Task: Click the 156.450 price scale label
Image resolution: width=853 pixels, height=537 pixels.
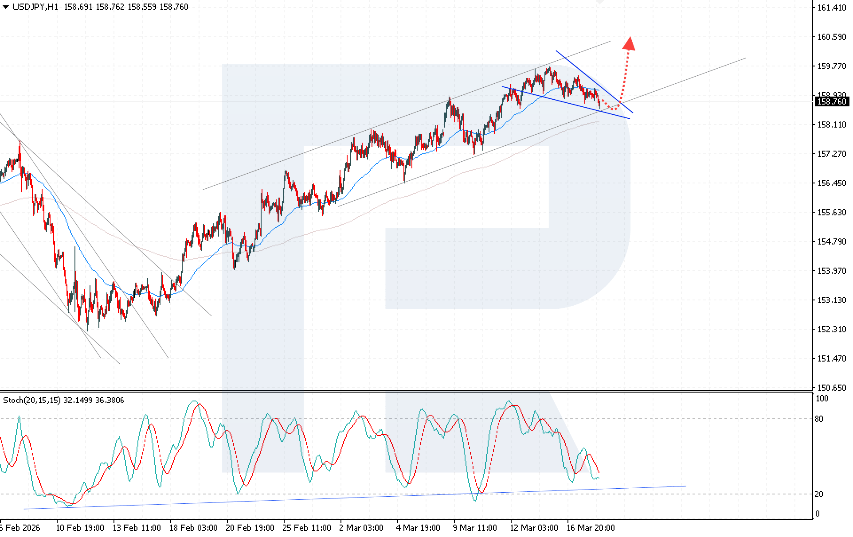Action: click(x=831, y=183)
